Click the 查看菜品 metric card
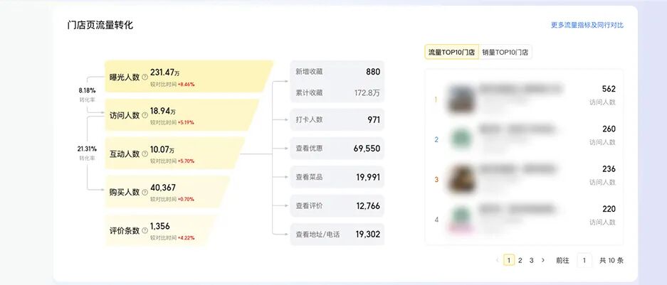This screenshot has height=285, width=667. coord(337,177)
